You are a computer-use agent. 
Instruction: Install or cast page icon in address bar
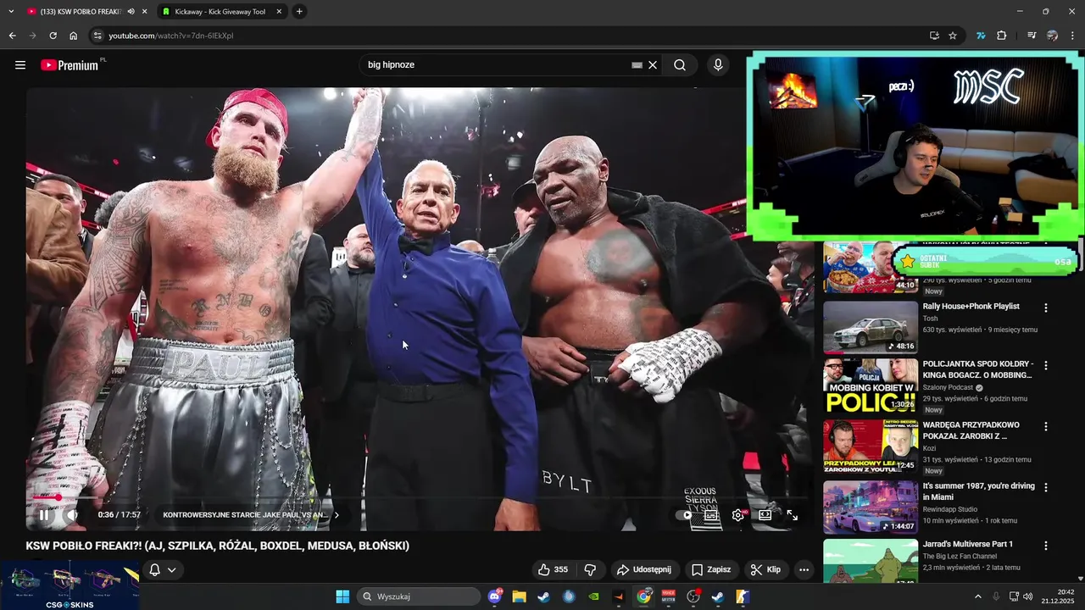(x=934, y=36)
